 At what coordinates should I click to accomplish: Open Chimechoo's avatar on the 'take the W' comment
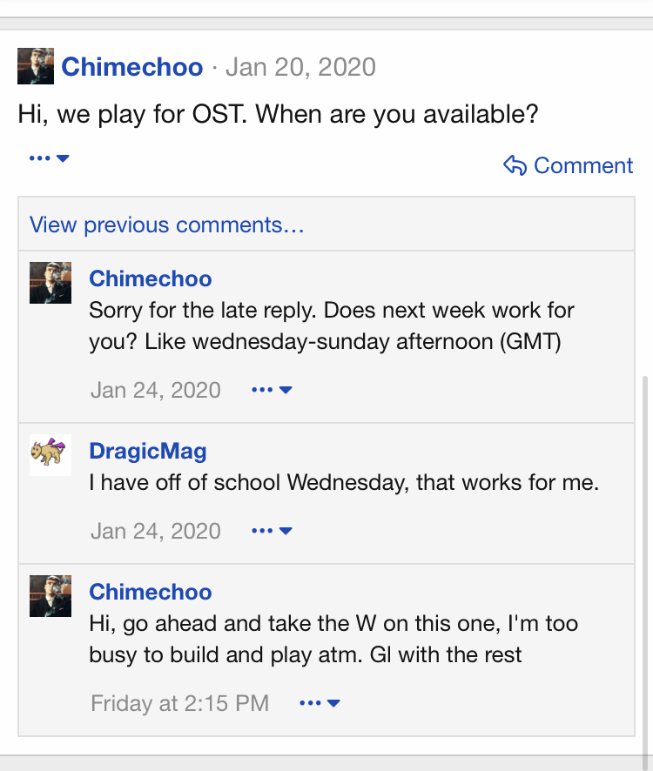[50, 596]
